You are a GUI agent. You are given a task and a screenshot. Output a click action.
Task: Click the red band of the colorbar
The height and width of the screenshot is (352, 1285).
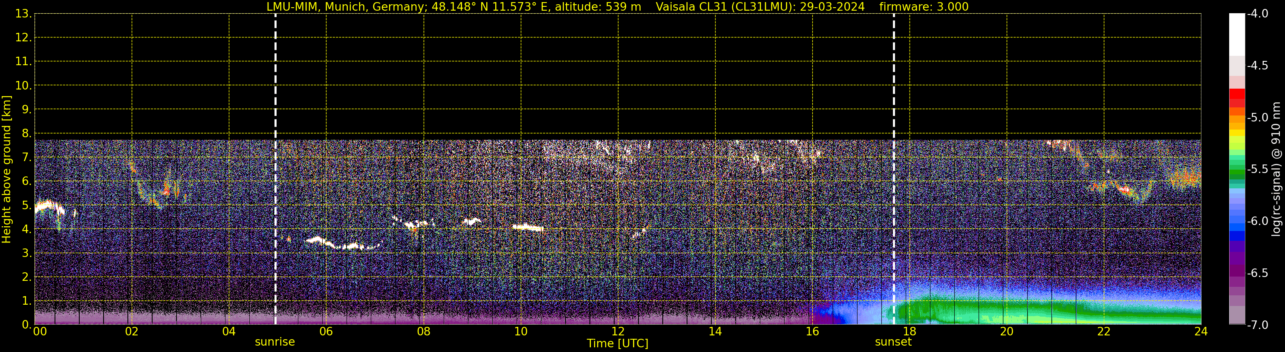(1236, 98)
